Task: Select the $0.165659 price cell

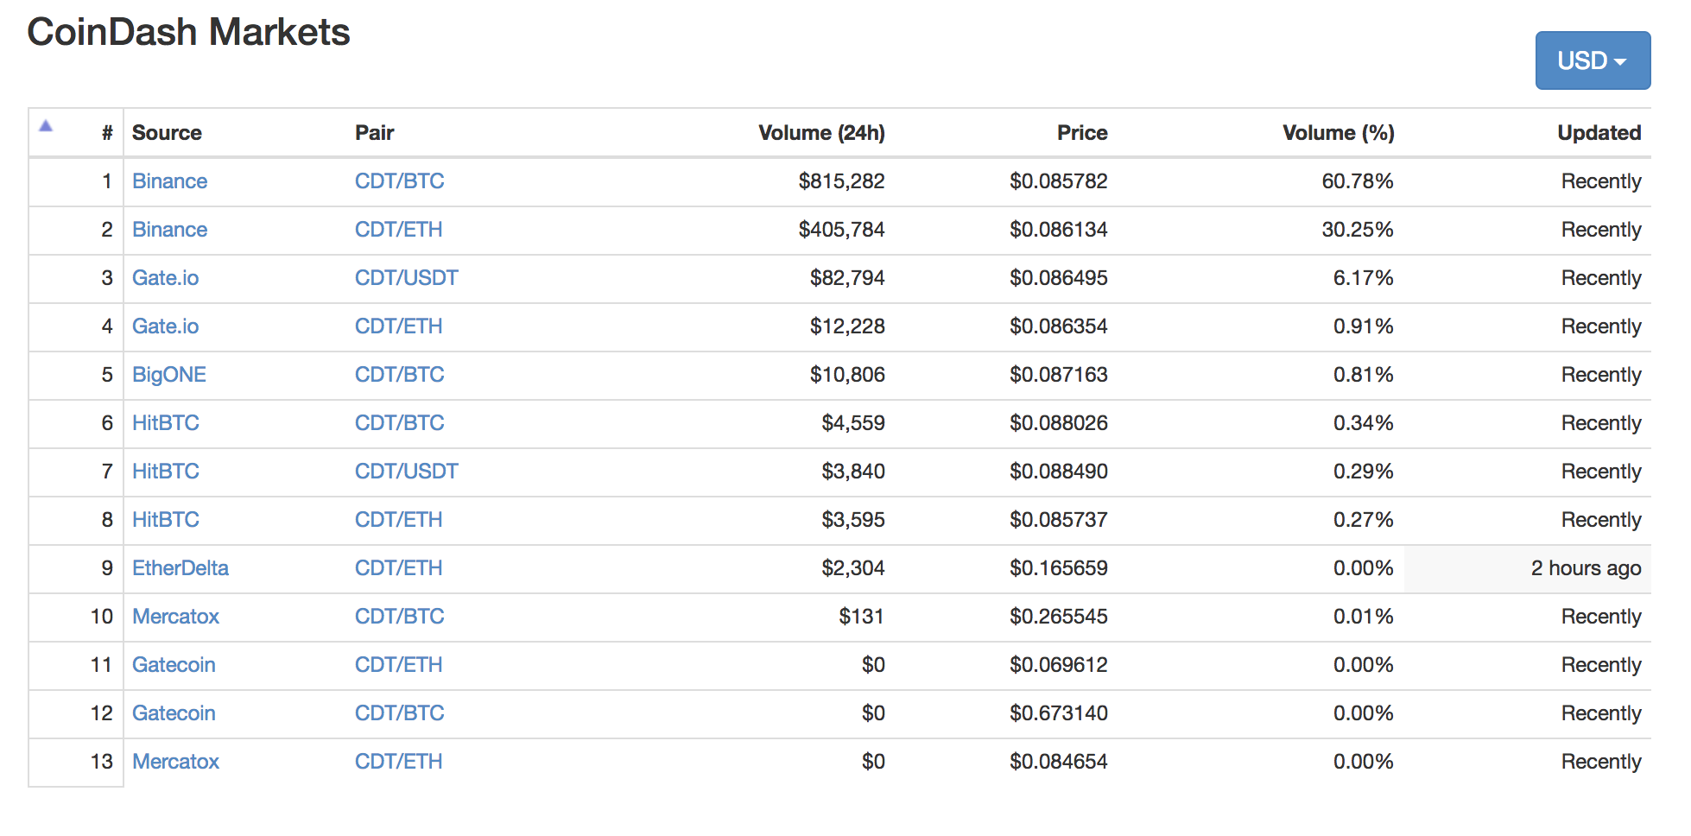Action: [x=1059, y=568]
